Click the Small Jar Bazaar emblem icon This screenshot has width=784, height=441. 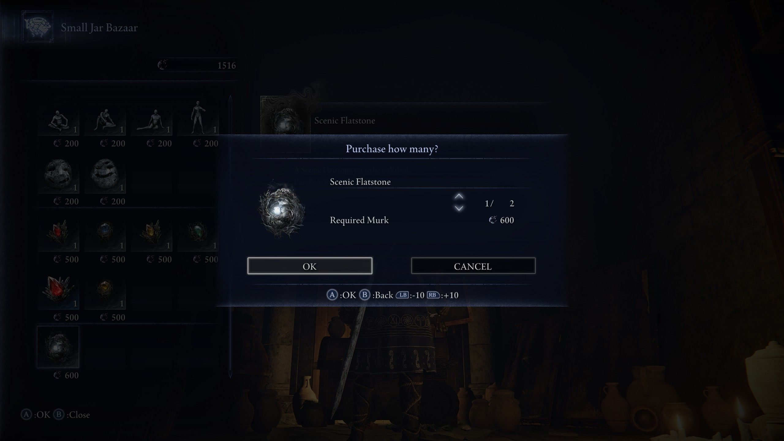pos(37,27)
